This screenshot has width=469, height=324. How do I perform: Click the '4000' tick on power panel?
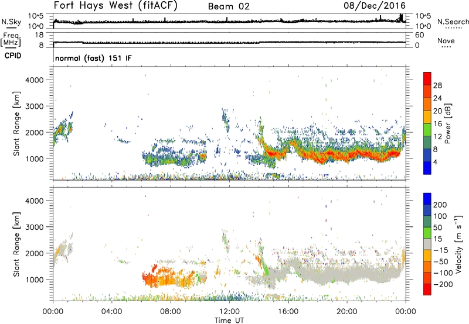[34, 80]
